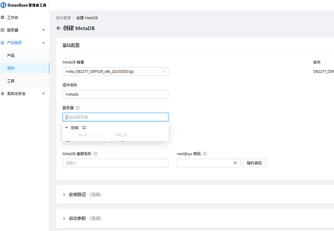Click the help icon next to MetaDB 集群名称

click(x=95, y=154)
